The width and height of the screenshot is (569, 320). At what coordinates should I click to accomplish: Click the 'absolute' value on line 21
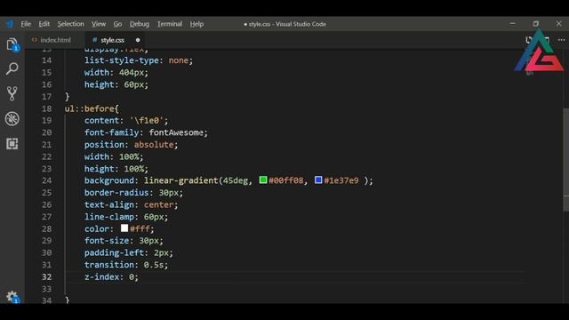tap(154, 144)
